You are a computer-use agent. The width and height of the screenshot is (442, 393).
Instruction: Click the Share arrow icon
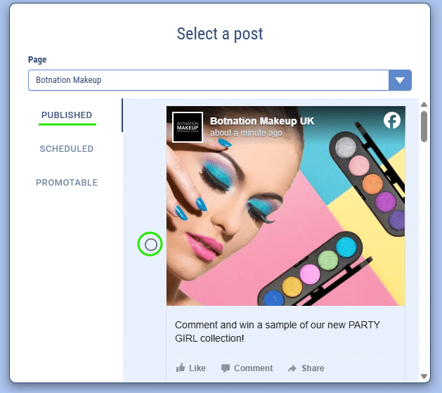(x=292, y=368)
